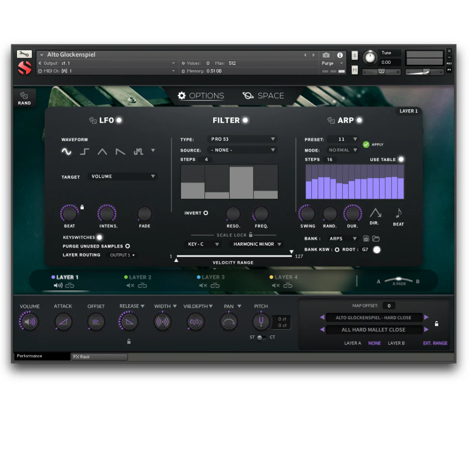This screenshot has height=469, width=469.
Task: Enable Purge Unused Samples
Action: tap(128, 246)
